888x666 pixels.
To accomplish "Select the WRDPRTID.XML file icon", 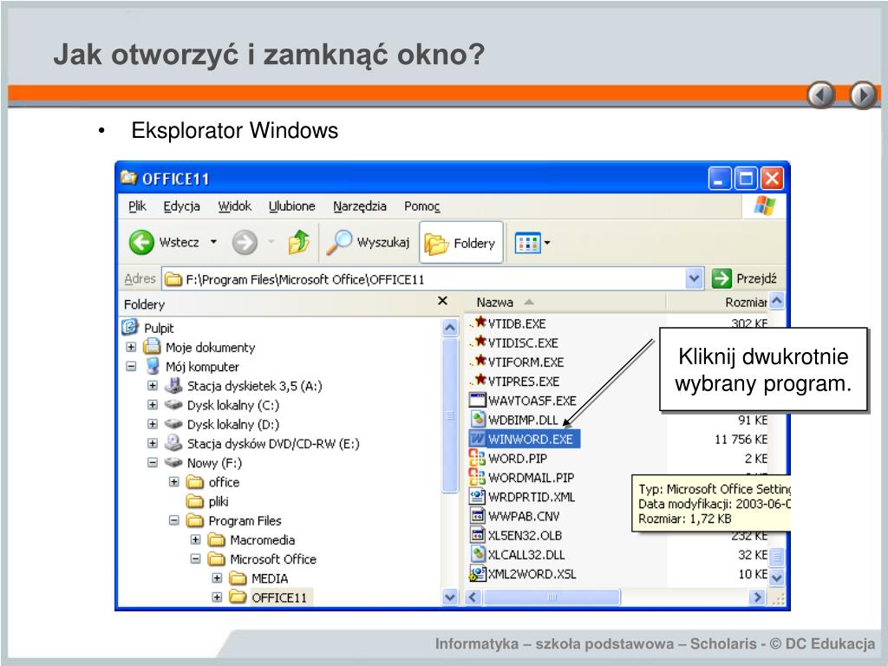I will pyautogui.click(x=478, y=497).
